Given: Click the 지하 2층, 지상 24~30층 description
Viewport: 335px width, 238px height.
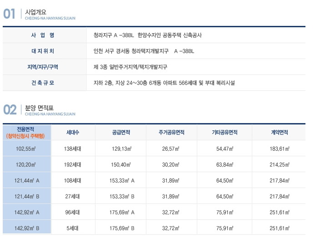Looking at the screenshot, I should [x=164, y=83].
